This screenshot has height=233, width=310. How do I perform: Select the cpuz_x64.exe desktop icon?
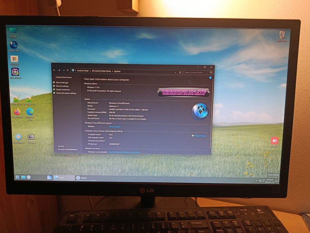click(15, 73)
